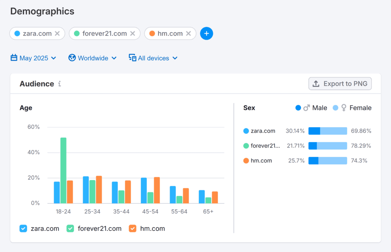Remove hm.com by clicking its X
Viewport: 391px width, 252px height.
188,33
